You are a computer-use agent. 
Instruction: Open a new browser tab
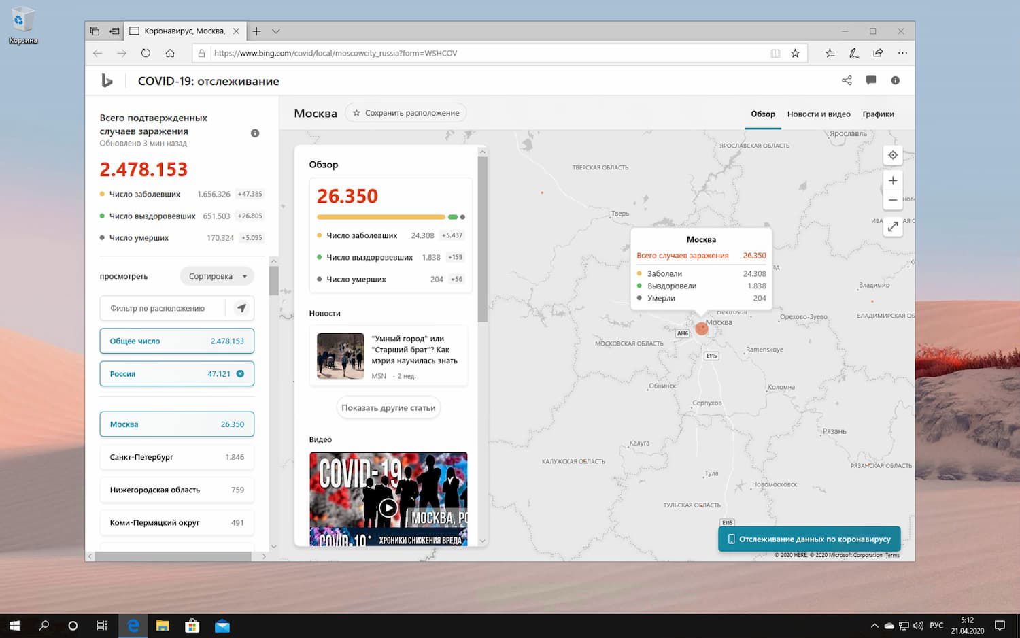pyautogui.click(x=256, y=31)
